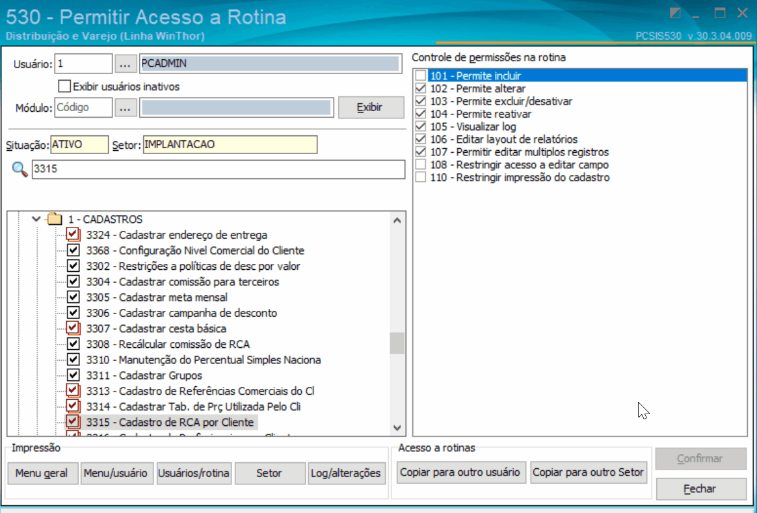Toggle the Exibir usuários inativos checkbox

tap(64, 86)
